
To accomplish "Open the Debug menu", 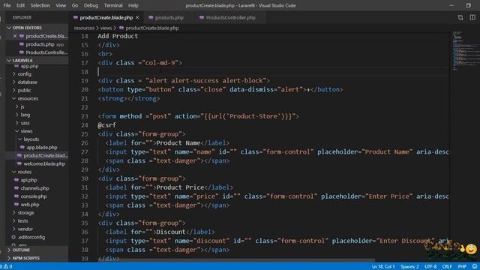I will (91, 5).
